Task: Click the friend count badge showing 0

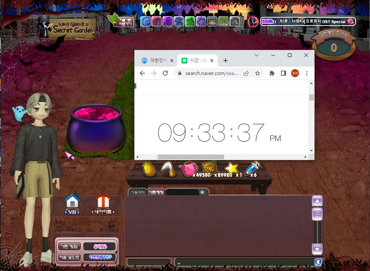Action: (334, 48)
